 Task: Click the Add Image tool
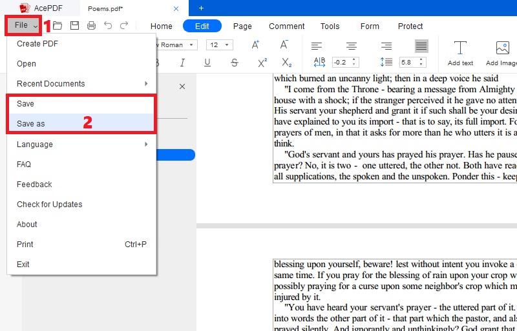click(501, 53)
